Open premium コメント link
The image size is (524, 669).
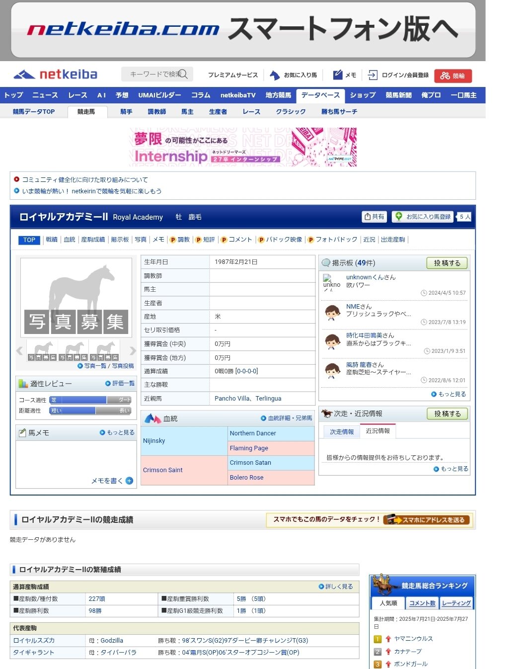pyautogui.click(x=236, y=240)
